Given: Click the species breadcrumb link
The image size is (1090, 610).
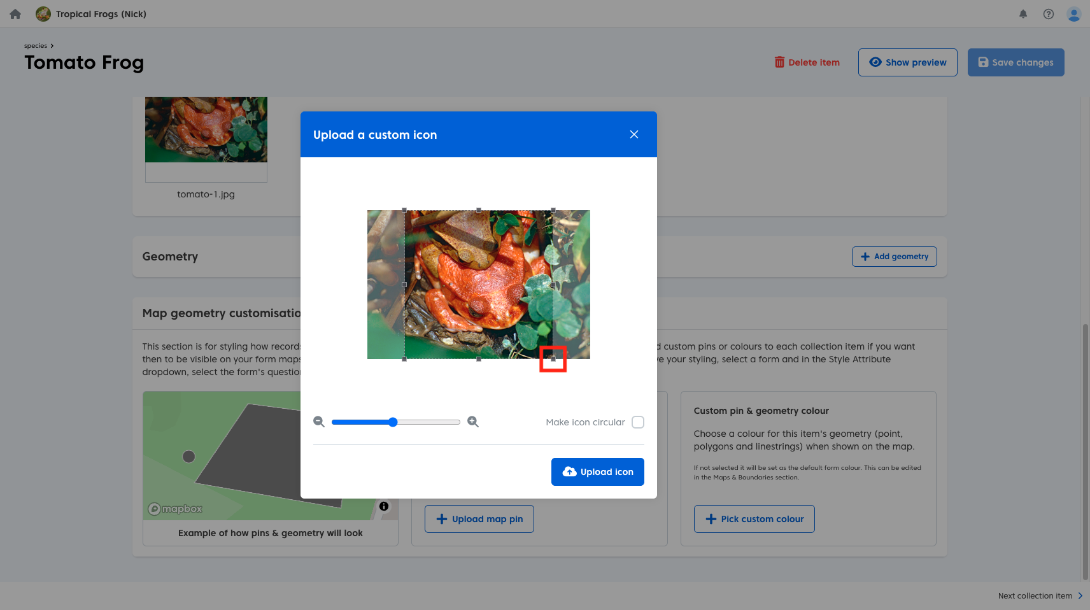Looking at the screenshot, I should (x=36, y=46).
